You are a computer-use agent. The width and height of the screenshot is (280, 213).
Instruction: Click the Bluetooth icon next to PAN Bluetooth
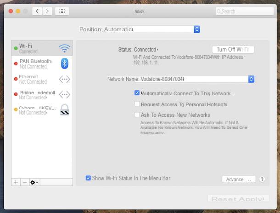click(64, 63)
